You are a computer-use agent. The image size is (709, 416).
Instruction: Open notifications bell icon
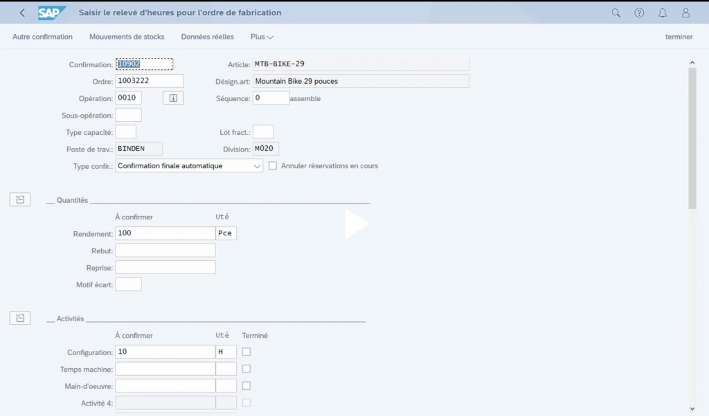coord(663,12)
